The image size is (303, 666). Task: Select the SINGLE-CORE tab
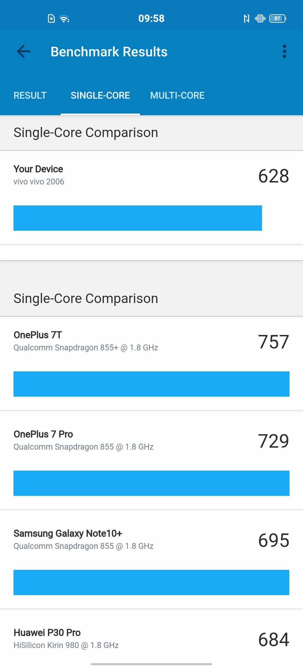pos(100,96)
